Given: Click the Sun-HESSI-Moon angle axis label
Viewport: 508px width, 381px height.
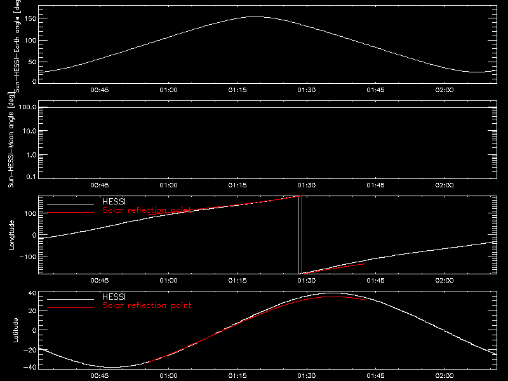Looking at the screenshot, I should coord(11,140).
